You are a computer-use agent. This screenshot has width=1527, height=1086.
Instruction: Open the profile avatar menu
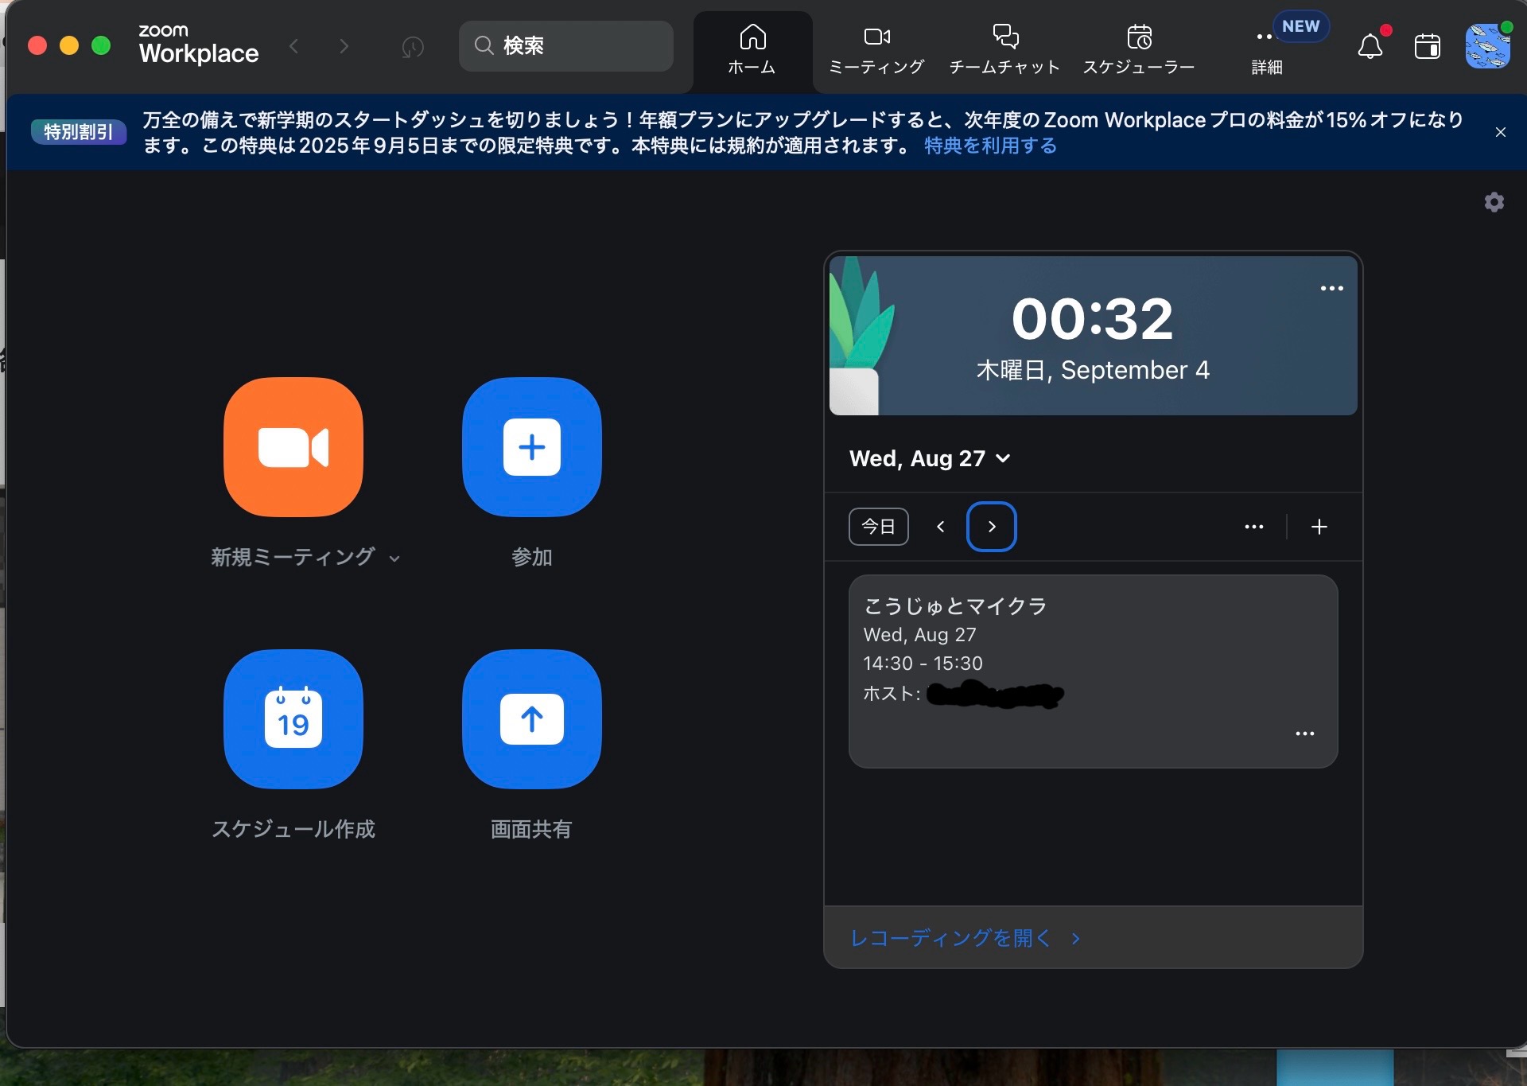[x=1487, y=46]
